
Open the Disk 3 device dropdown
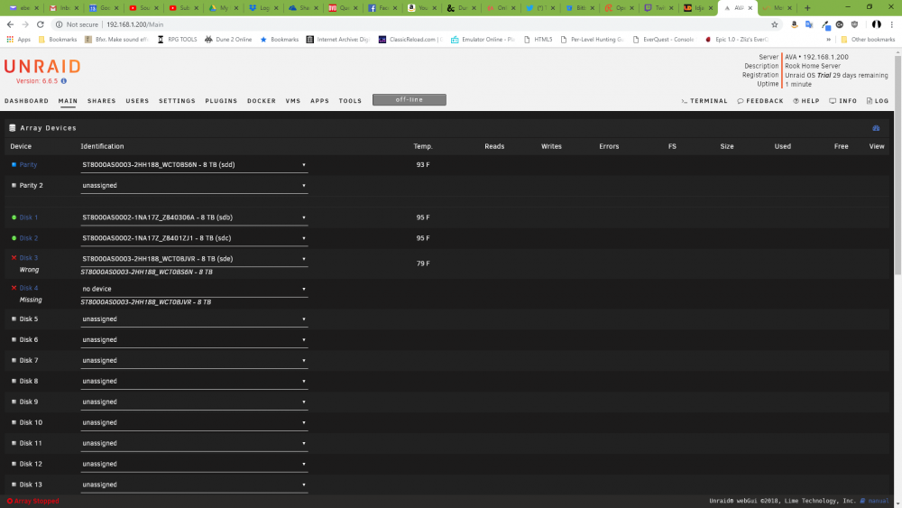pyautogui.click(x=194, y=260)
